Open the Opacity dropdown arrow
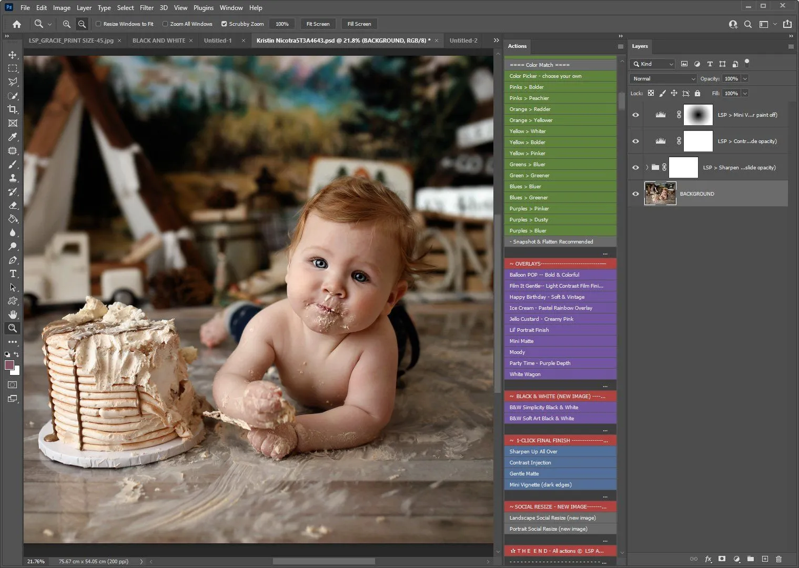799x568 pixels. (x=745, y=78)
